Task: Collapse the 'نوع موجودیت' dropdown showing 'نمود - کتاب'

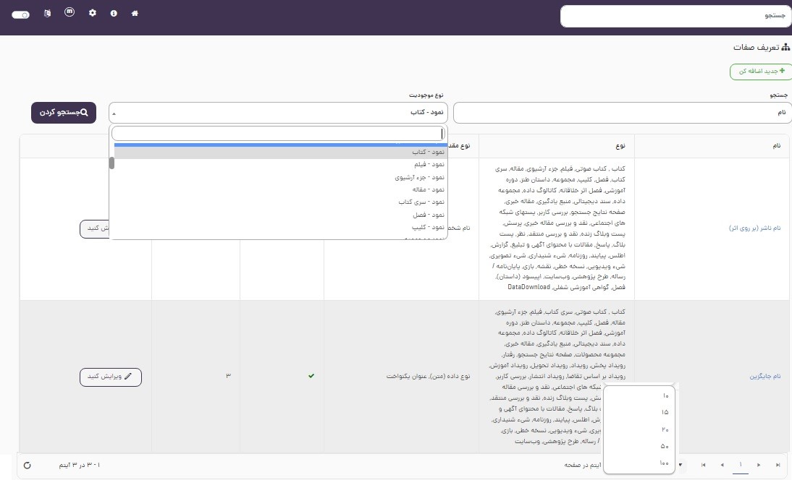Action: (x=278, y=113)
